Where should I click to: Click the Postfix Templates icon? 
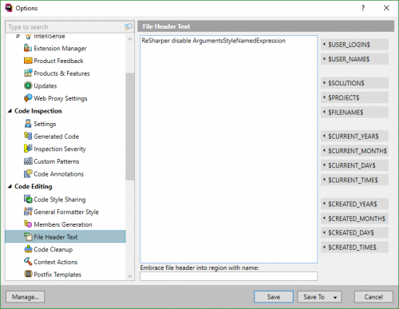(28, 274)
